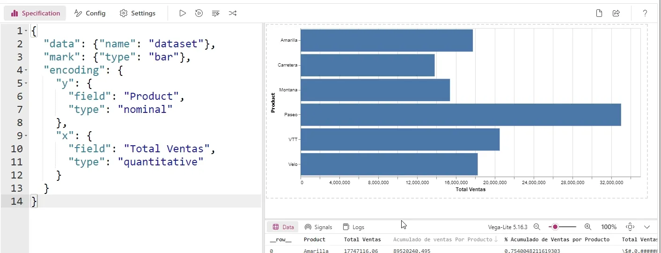Collapse the encoding block on line 4
Viewport: 661px width, 253px height.
point(26,70)
